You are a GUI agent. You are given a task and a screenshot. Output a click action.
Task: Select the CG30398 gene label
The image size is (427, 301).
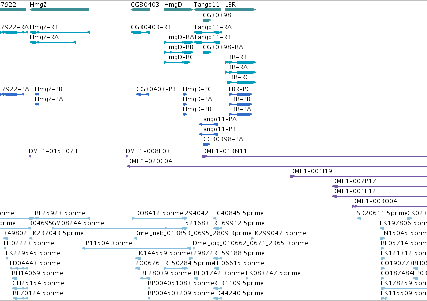(x=217, y=15)
